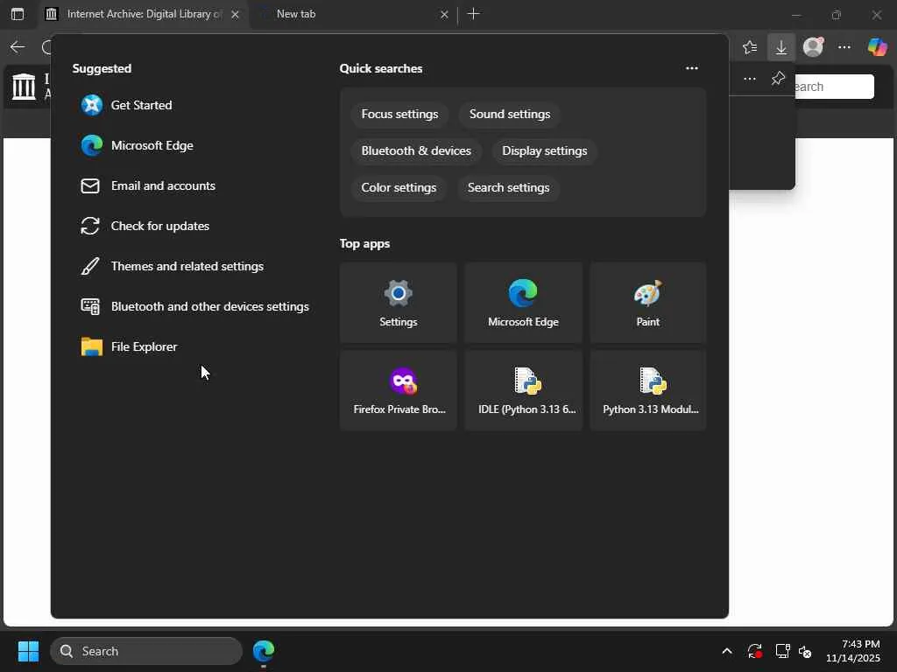This screenshot has height=672, width=897.
Task: Select Search settings quick search
Action: [x=508, y=187]
